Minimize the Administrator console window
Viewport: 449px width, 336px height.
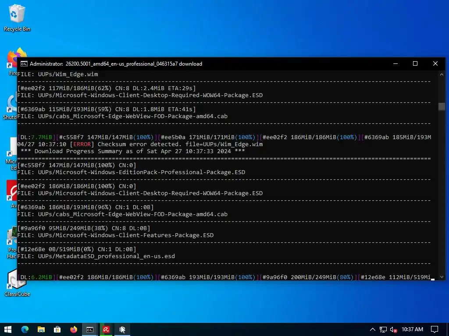[396, 63]
